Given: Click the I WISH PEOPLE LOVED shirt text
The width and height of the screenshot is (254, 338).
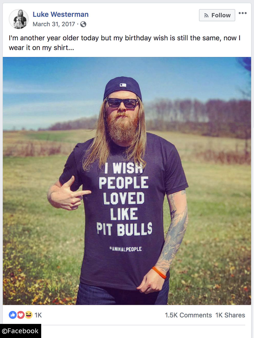Looking at the screenshot, I should tap(124, 183).
